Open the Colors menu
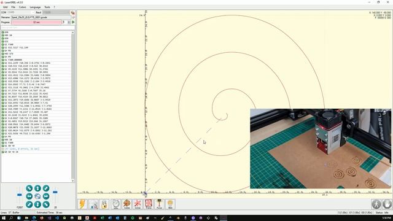This screenshot has width=393, height=221. pyautogui.click(x=22, y=7)
